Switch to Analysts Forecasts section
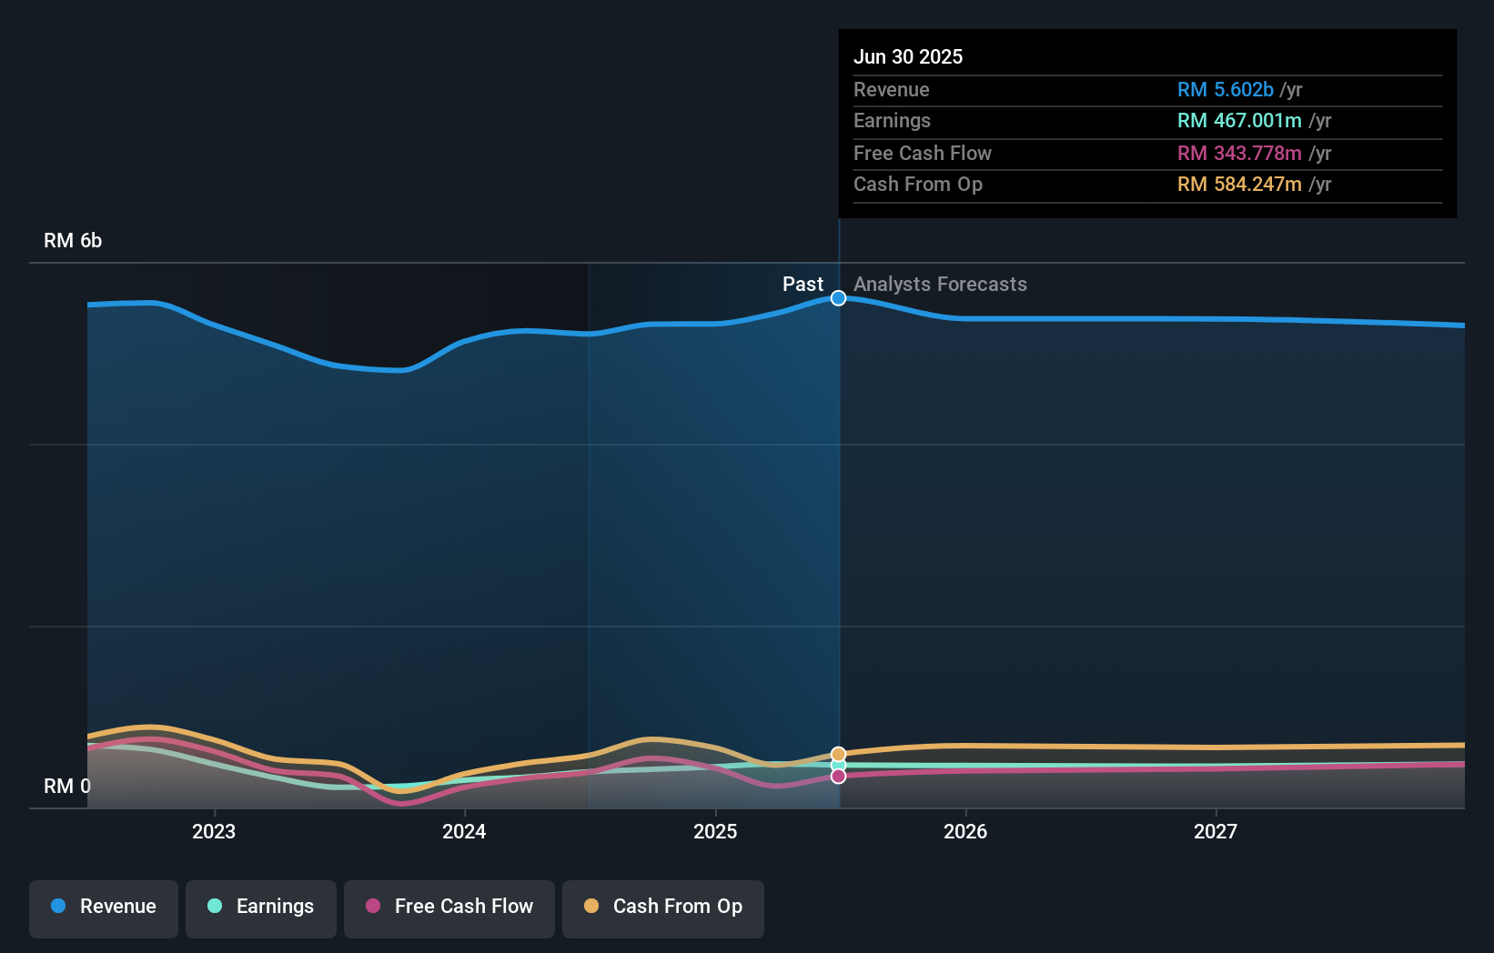This screenshot has height=953, width=1494. (x=940, y=284)
